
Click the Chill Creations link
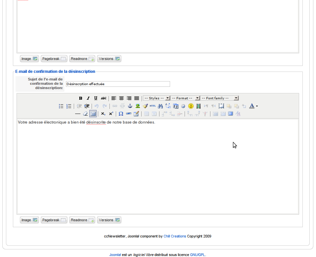pyautogui.click(x=175, y=236)
